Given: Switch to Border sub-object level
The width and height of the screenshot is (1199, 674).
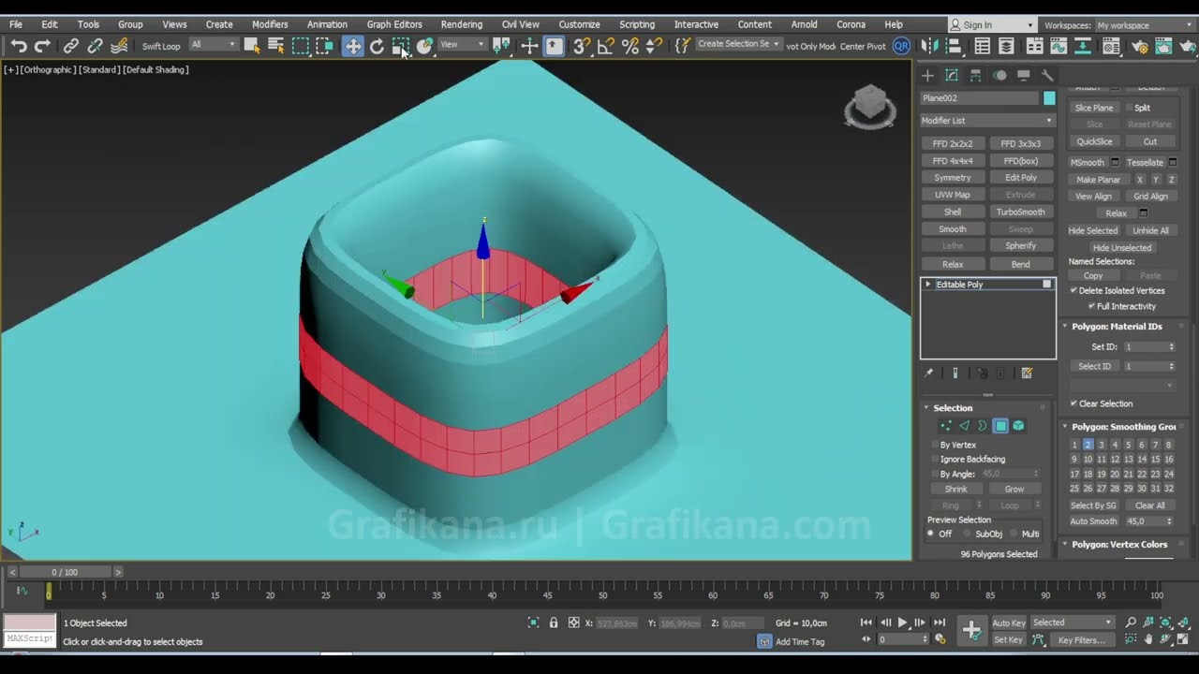Looking at the screenshot, I should point(983,426).
